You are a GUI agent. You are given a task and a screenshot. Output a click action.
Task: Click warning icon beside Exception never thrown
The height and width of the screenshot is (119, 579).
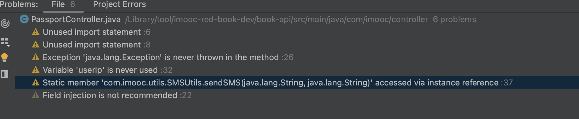[36, 57]
